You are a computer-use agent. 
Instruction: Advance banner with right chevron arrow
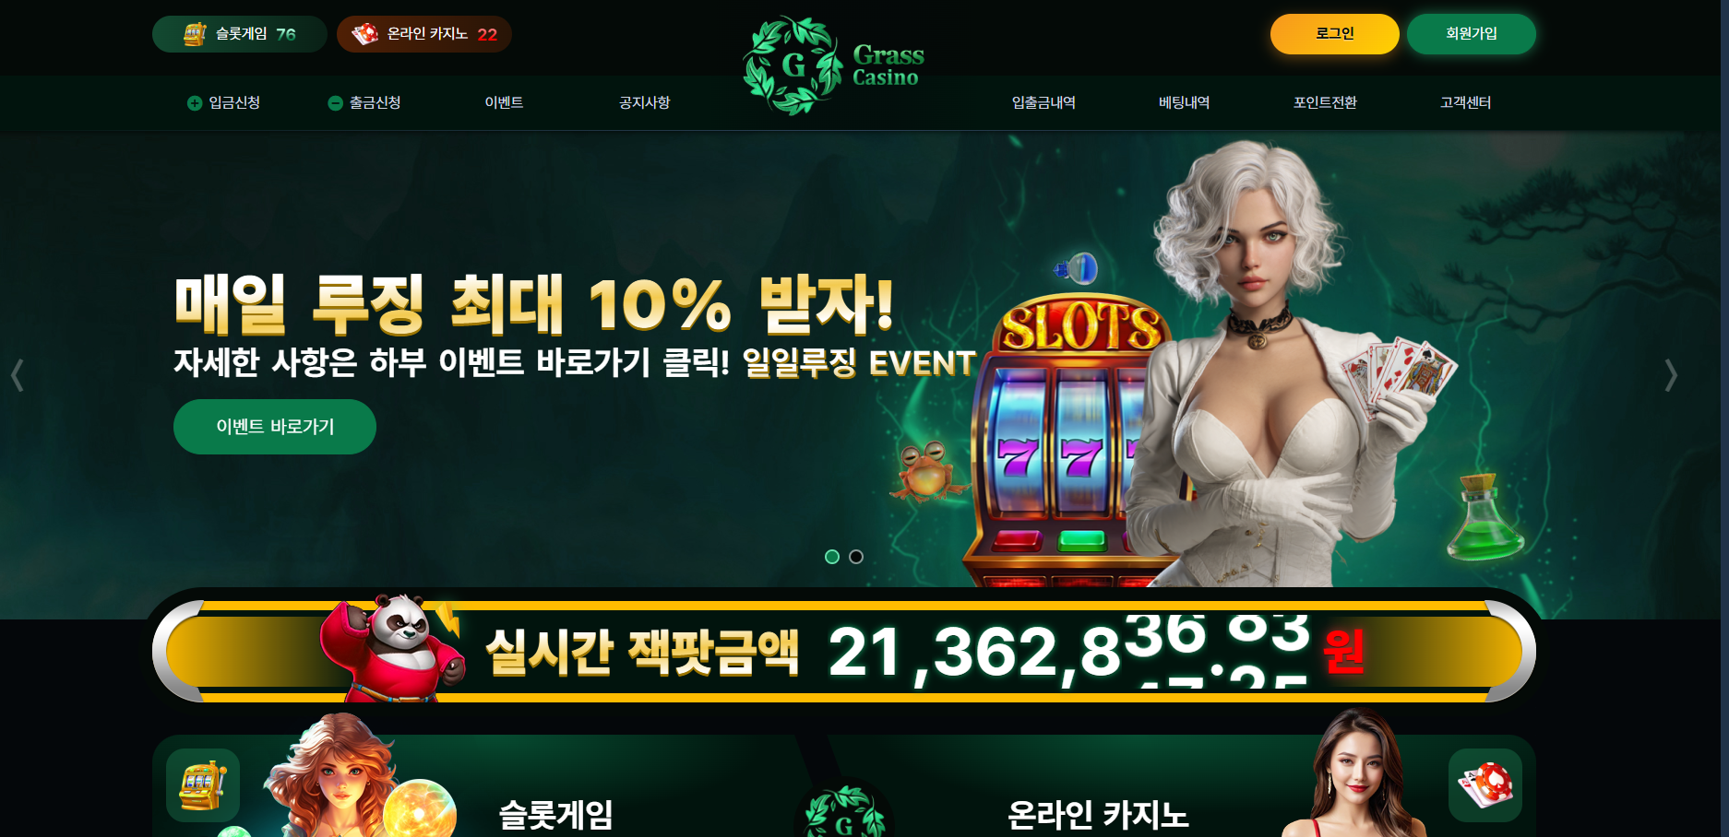(x=1670, y=375)
